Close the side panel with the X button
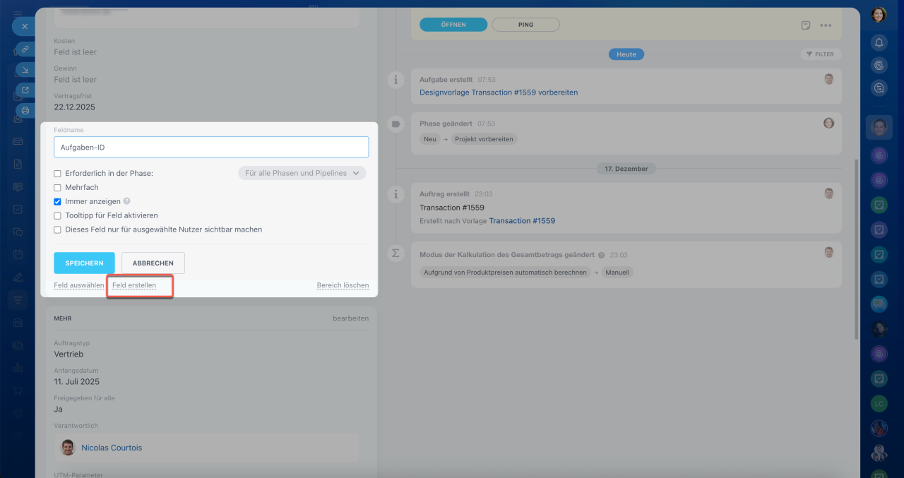 pyautogui.click(x=23, y=26)
